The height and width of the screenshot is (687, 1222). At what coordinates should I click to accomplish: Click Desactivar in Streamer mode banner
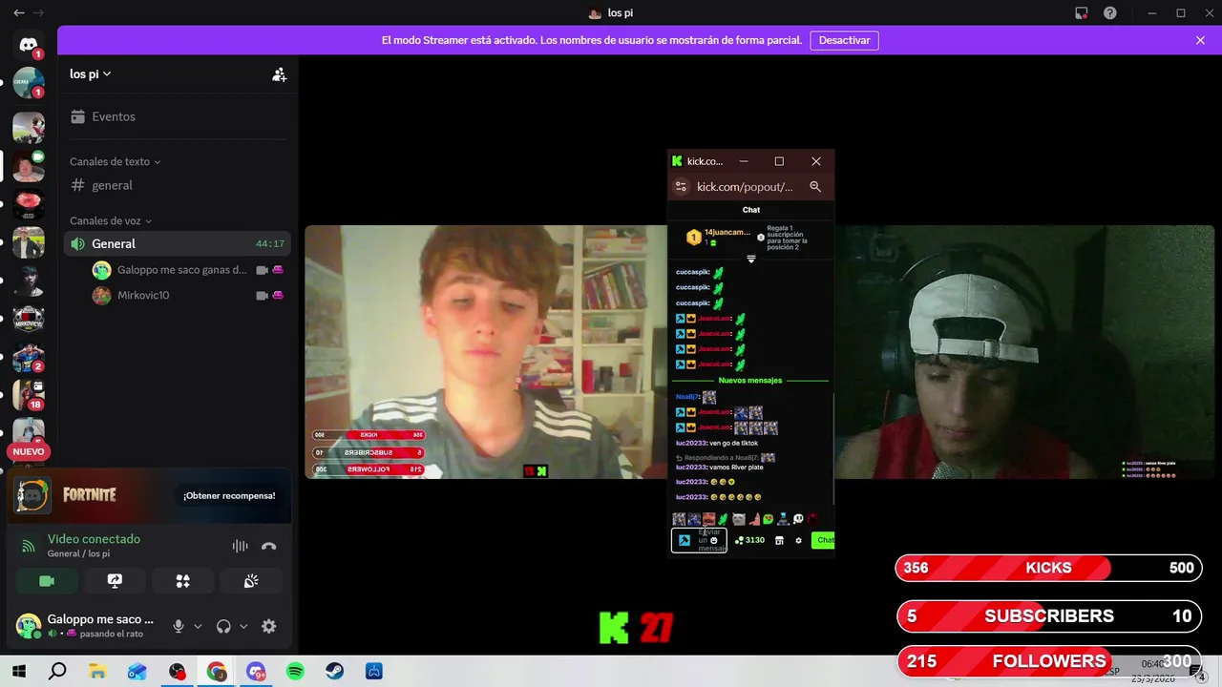pos(844,40)
